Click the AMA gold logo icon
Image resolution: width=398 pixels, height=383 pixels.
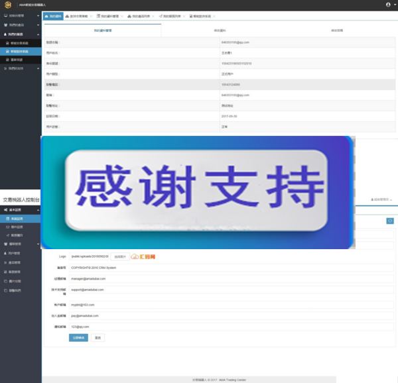[x=9, y=5]
